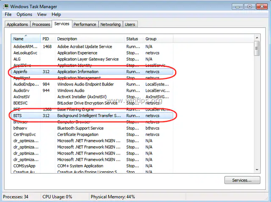Click the scrollbar up arrow
The width and height of the screenshot is (271, 202).
coord(257,38)
